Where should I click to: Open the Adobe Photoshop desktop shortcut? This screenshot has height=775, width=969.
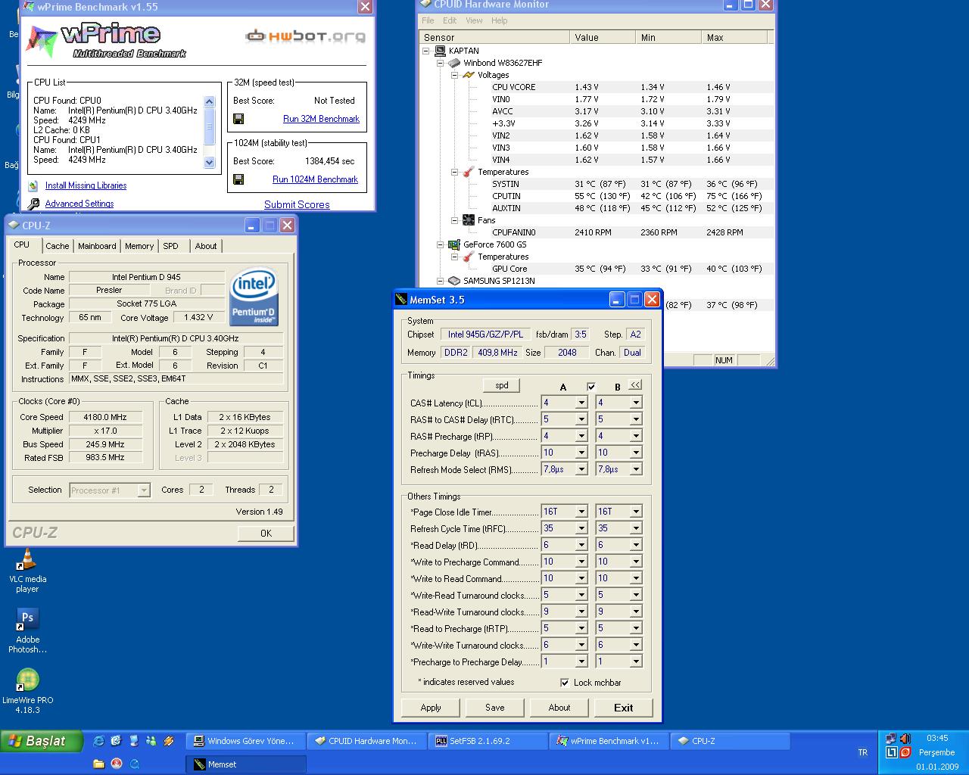click(x=27, y=630)
